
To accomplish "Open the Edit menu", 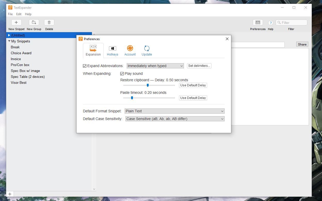I will [19, 14].
